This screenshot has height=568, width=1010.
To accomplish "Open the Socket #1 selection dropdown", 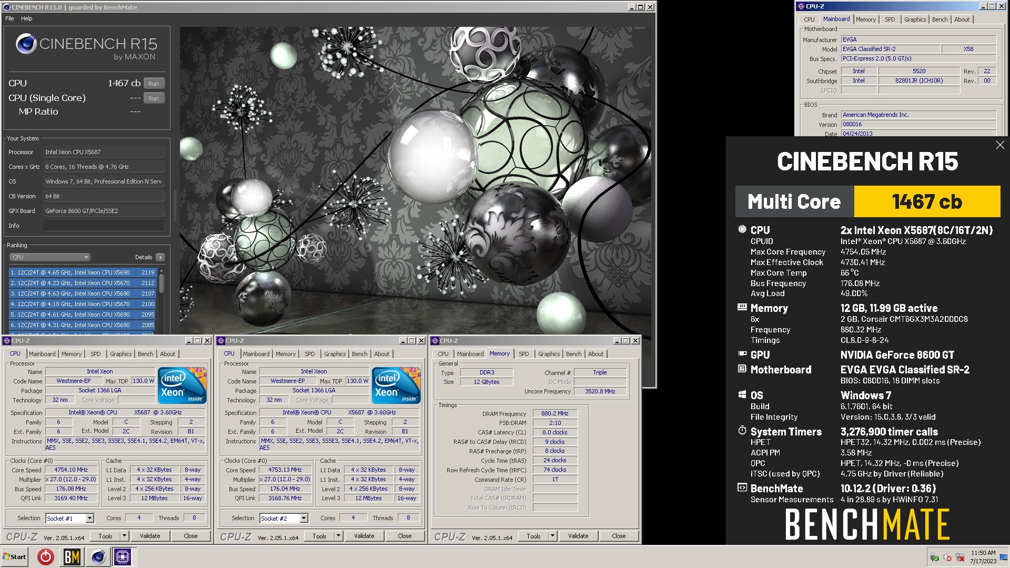I will 90,519.
